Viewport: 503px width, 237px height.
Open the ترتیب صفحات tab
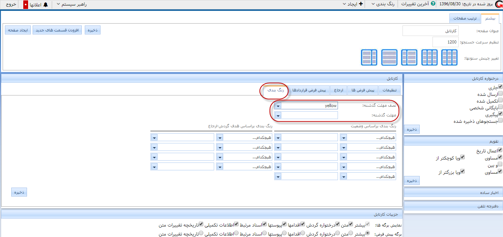[x=464, y=18]
